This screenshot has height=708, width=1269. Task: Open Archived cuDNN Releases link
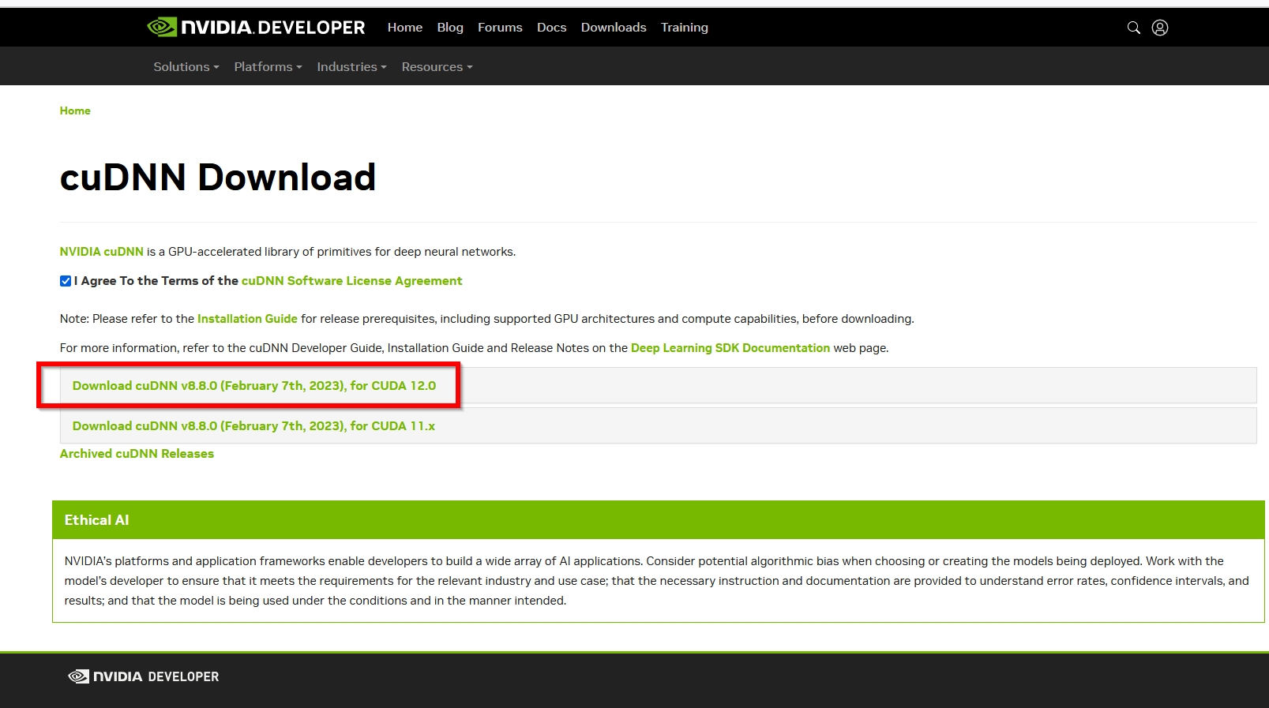[x=137, y=454]
